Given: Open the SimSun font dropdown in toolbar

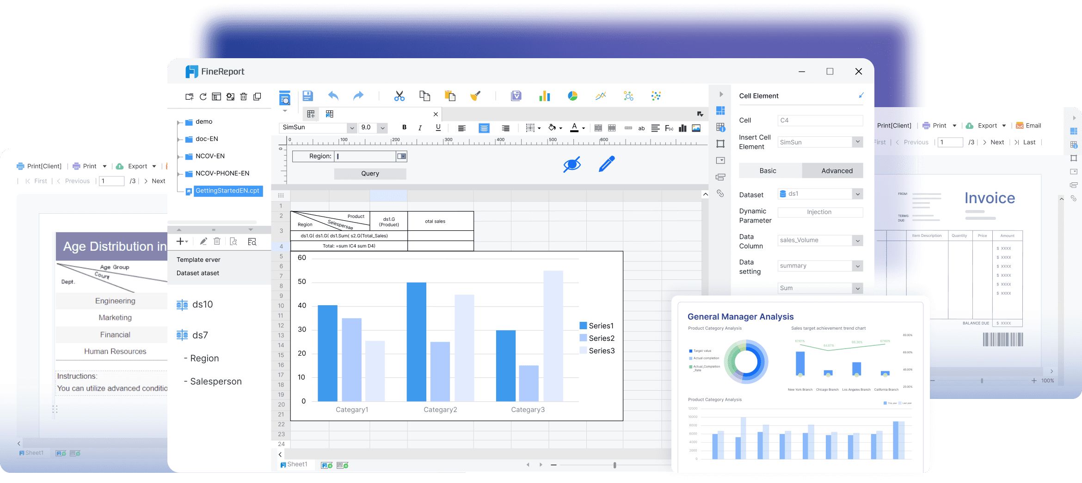Looking at the screenshot, I should [352, 128].
